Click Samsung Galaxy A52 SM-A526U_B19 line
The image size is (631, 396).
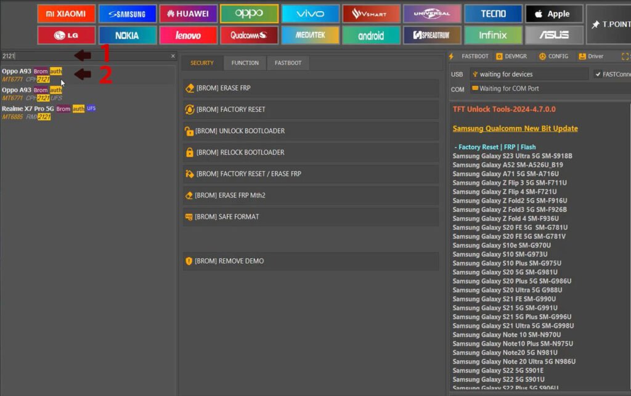point(508,165)
